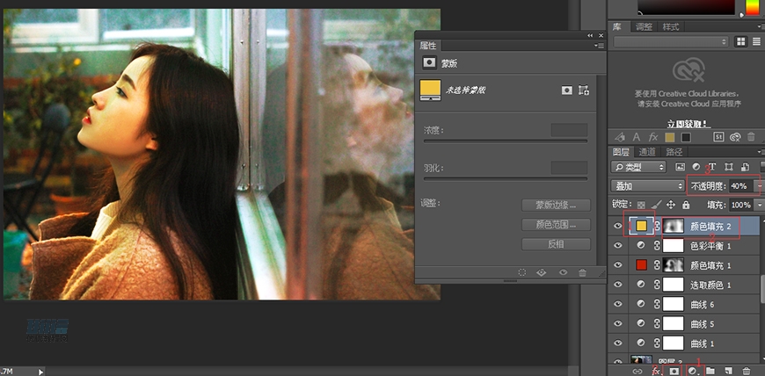Open the Libraries panel flyout menu
This screenshot has width=765, height=376.
760,27
